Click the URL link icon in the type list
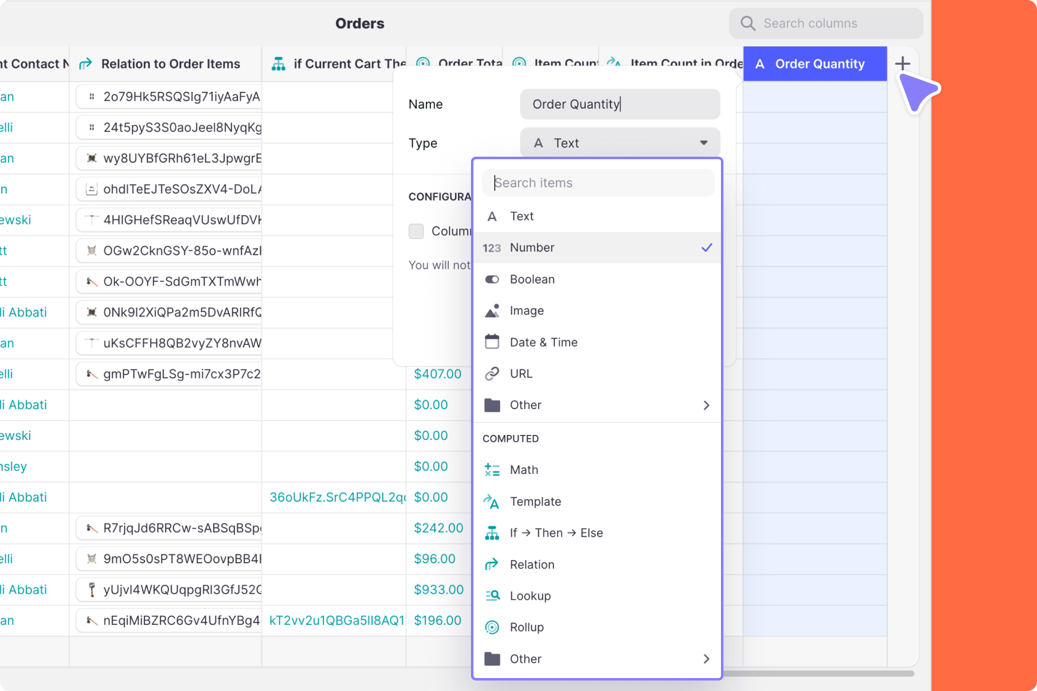The image size is (1037, 691). (x=492, y=373)
